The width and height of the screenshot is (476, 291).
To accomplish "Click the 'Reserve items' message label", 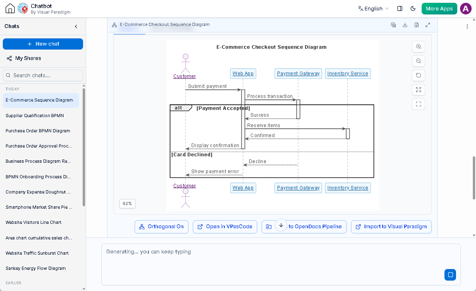I will click(264, 126).
